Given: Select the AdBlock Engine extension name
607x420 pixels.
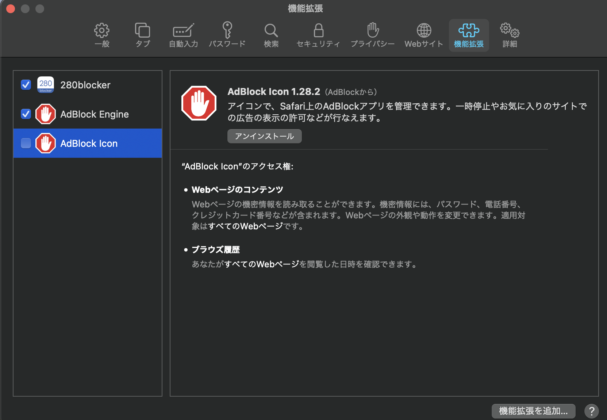Looking at the screenshot, I should [95, 114].
